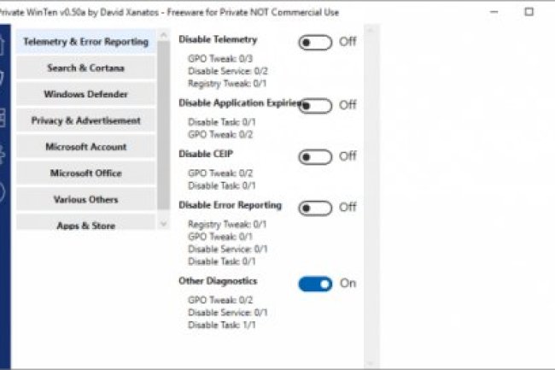Click category list scrollbar down arrow
Screen dimensions: 555x370
(164, 222)
